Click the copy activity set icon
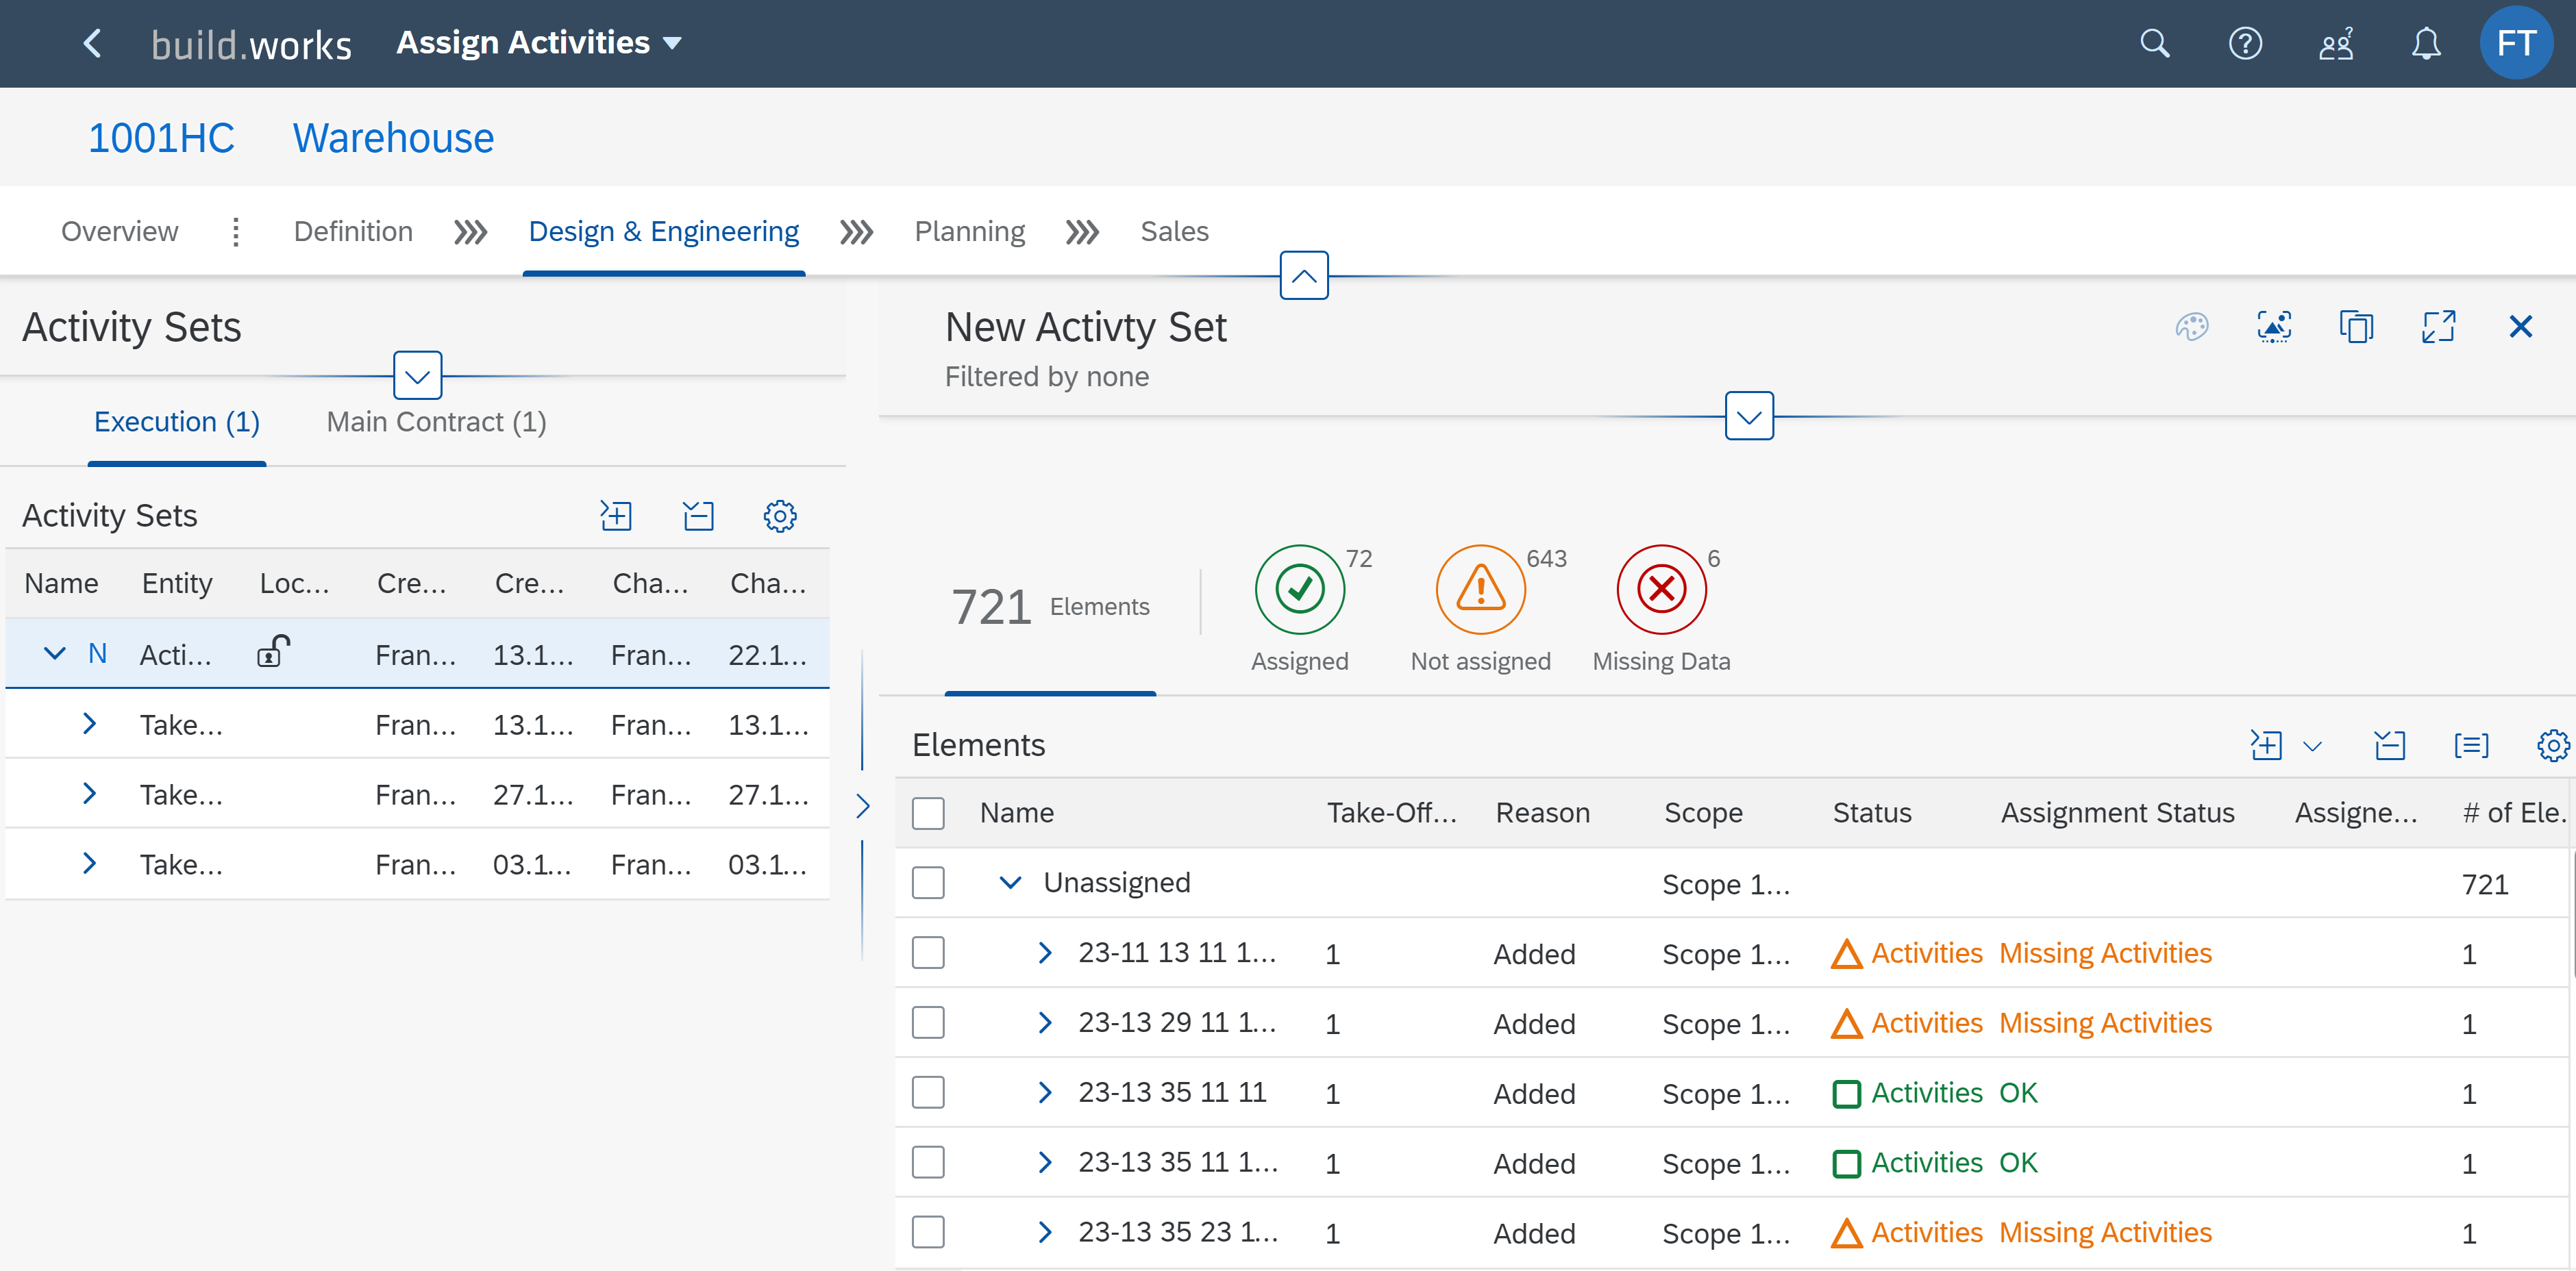This screenshot has height=1271, width=2576. pyautogui.click(x=2356, y=327)
